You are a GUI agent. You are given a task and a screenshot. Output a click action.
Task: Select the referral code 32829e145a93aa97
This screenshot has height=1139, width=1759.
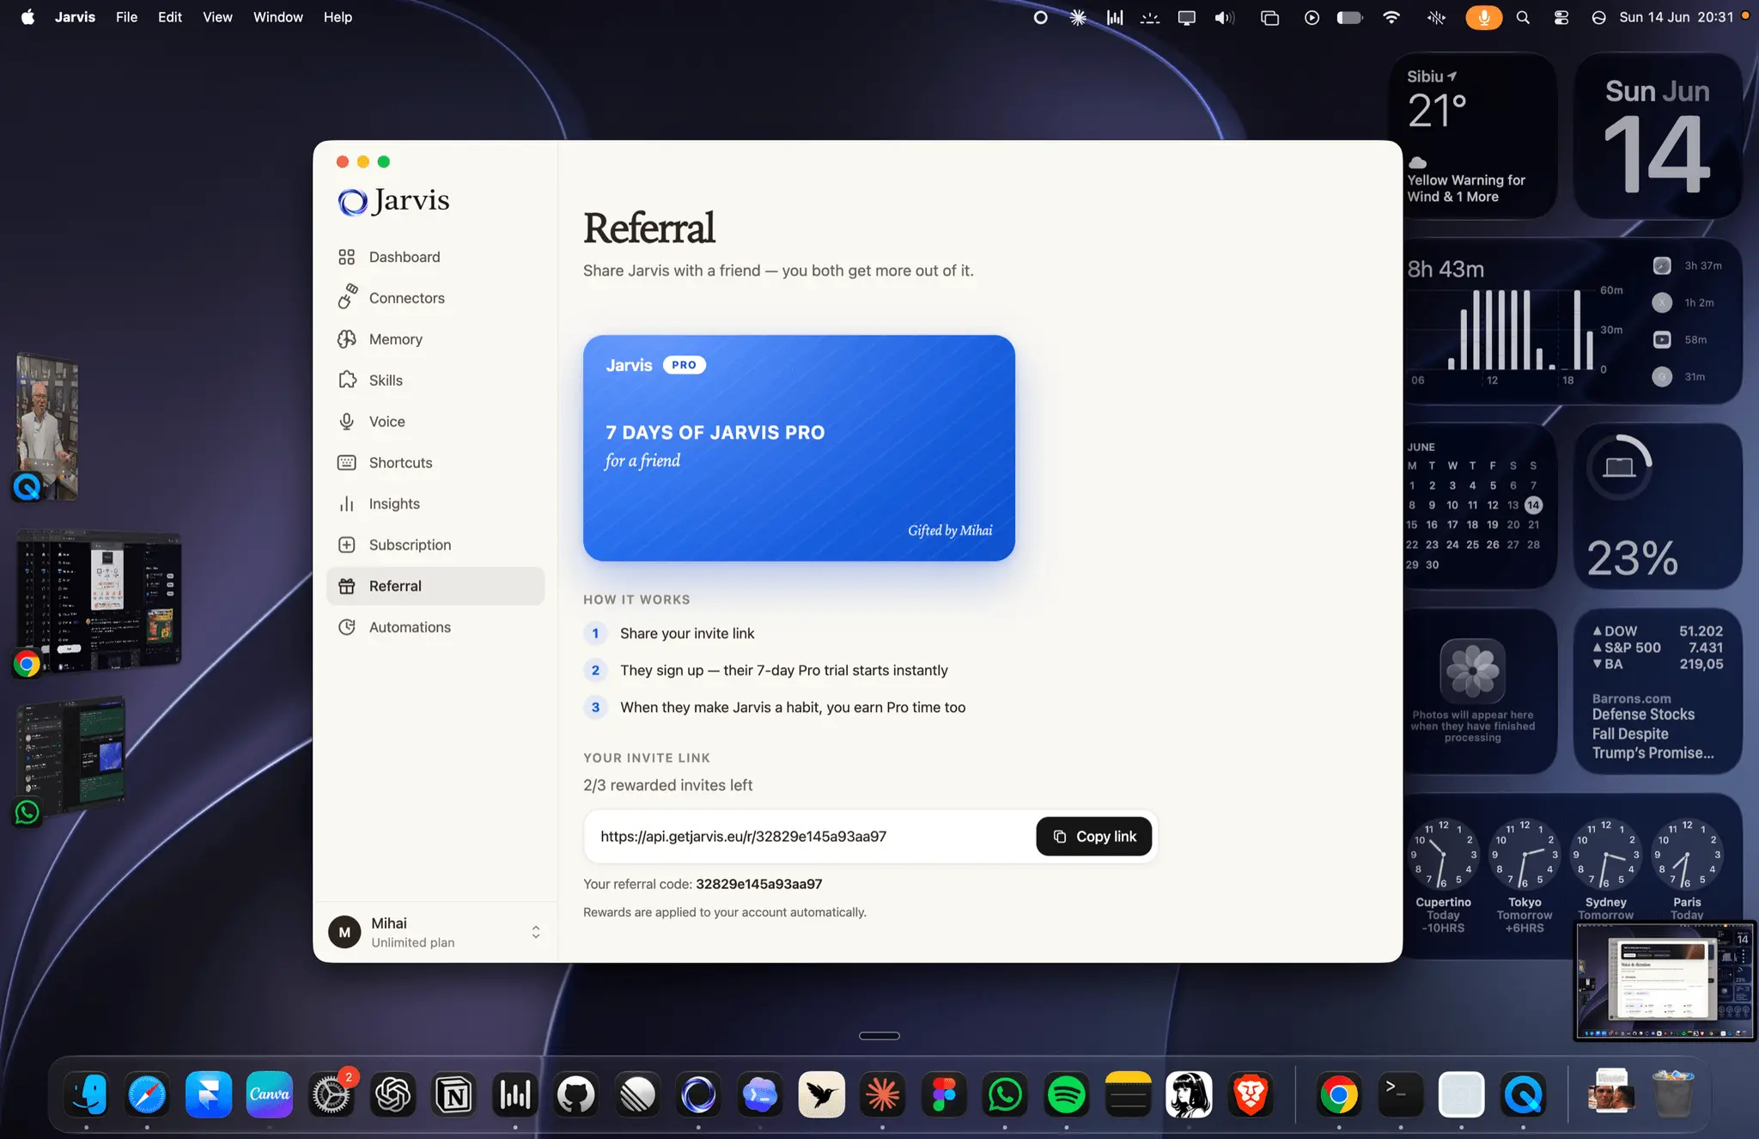click(x=758, y=884)
